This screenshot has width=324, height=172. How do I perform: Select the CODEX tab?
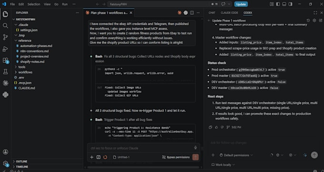tap(248, 13)
